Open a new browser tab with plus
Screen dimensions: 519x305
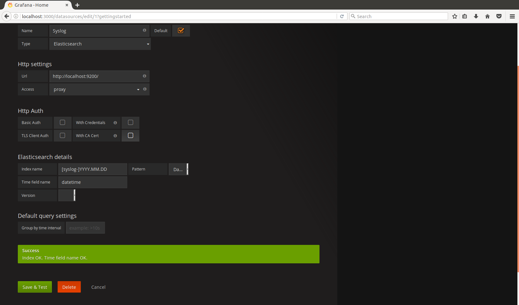point(77,5)
